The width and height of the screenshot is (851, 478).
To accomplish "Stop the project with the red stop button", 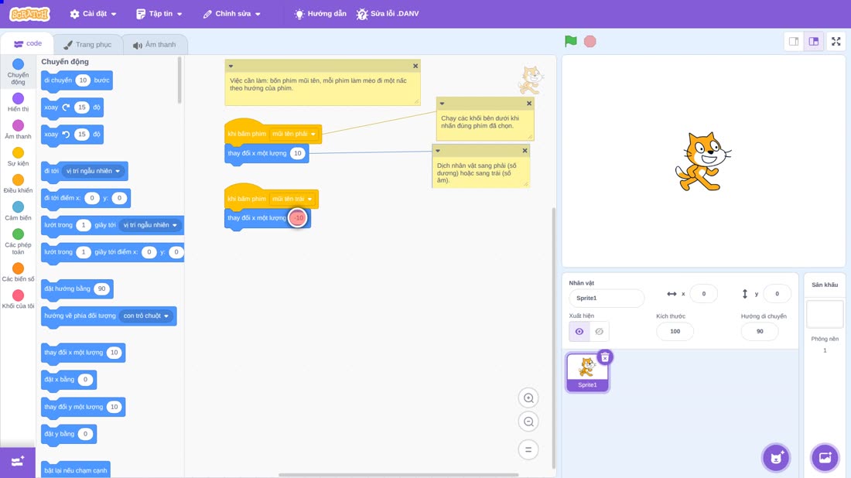I will coord(590,41).
